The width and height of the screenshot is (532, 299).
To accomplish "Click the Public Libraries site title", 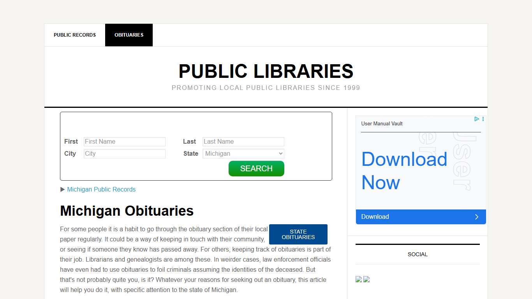I will [266, 72].
